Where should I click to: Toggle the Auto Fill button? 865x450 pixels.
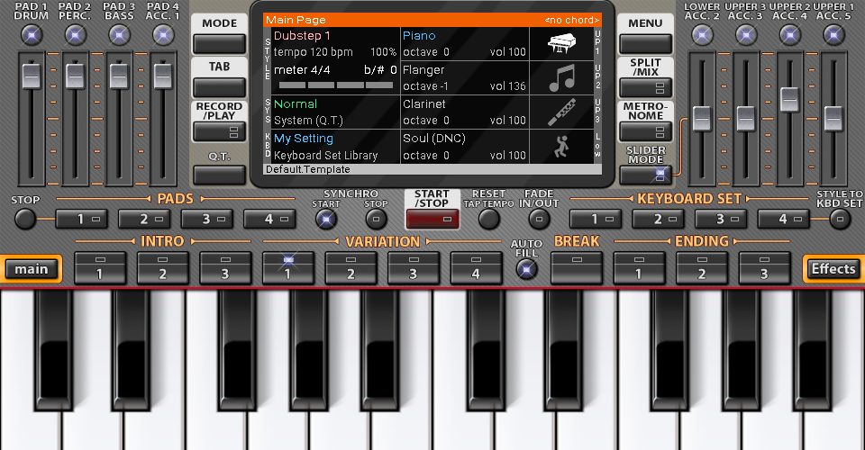point(526,269)
